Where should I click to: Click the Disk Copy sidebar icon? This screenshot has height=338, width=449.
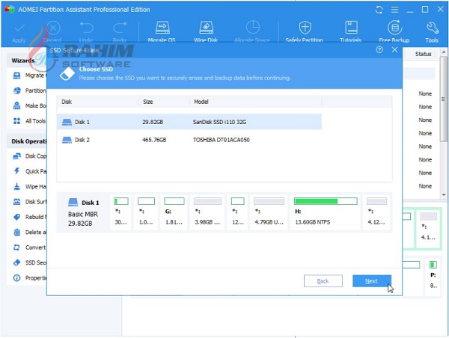pyautogui.click(x=17, y=156)
